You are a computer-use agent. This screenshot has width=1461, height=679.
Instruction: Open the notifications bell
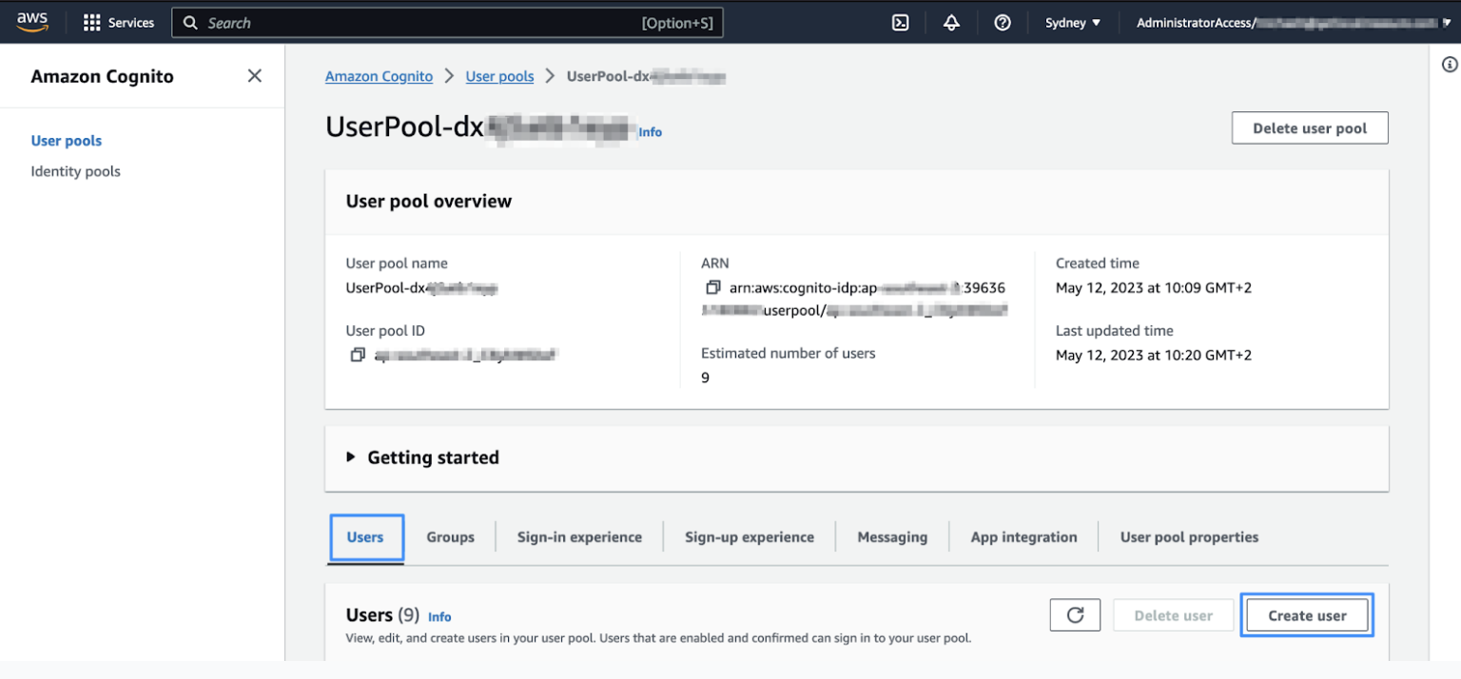[951, 23]
